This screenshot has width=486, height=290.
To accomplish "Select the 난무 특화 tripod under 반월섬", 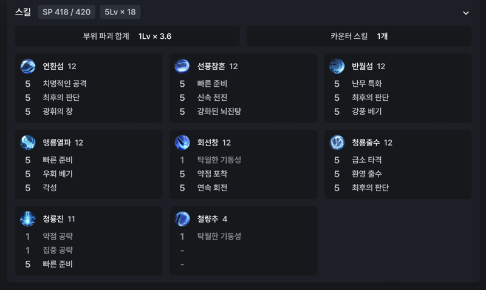I will tap(367, 84).
